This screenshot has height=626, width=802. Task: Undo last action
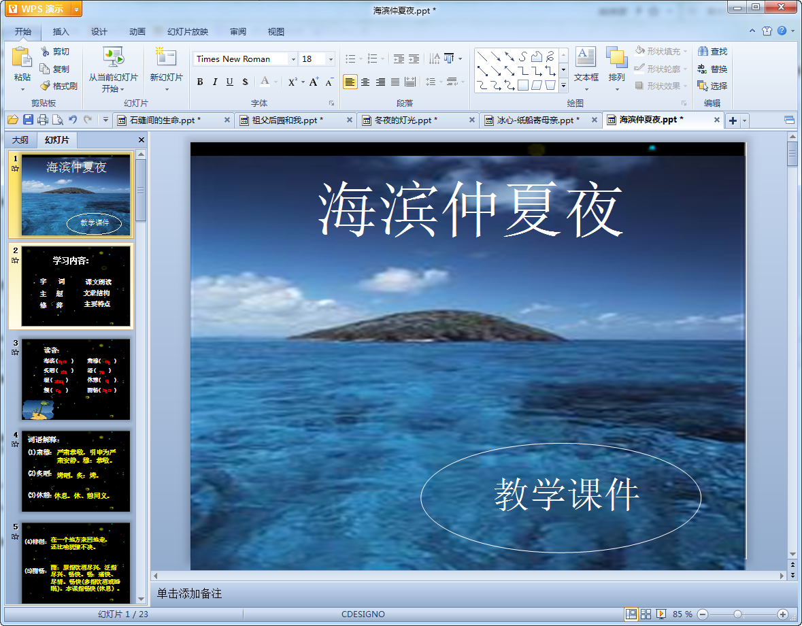tap(73, 120)
